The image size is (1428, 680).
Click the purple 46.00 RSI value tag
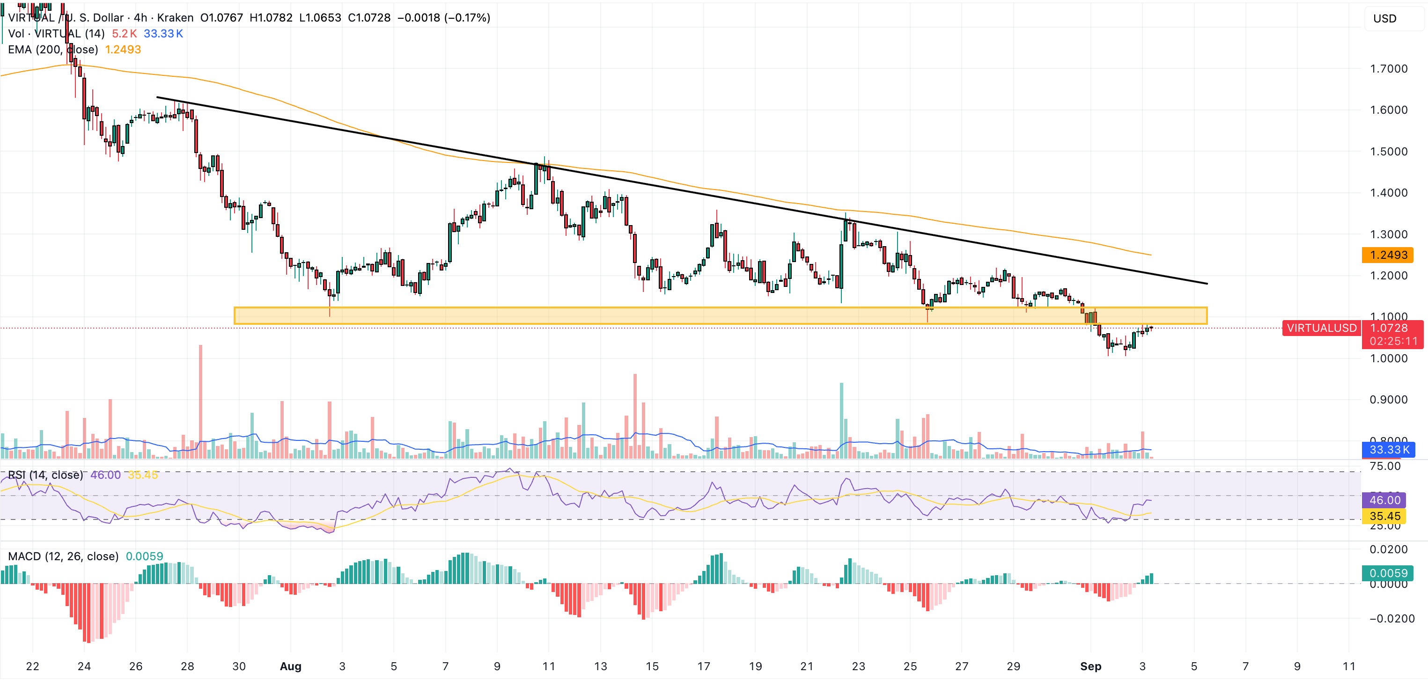(x=1385, y=500)
